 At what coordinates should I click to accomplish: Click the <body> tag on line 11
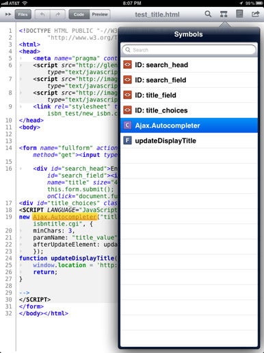29,127
